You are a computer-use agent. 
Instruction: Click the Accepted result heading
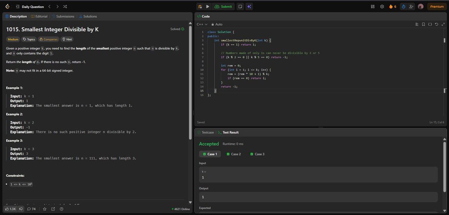[209, 144]
